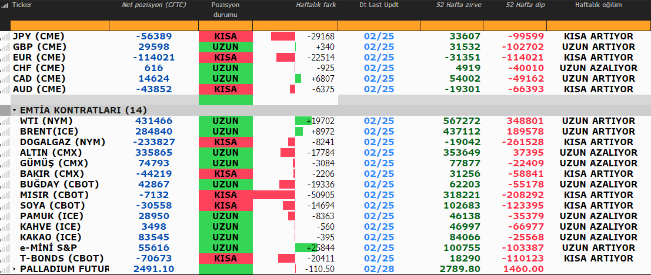Click the orange filter field under Ticker
The image size is (651, 275).
point(59,26)
